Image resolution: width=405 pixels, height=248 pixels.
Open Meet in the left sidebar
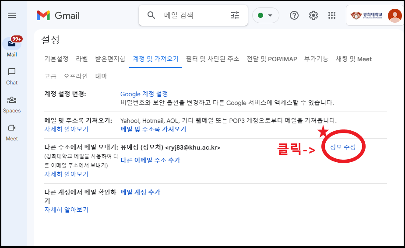click(x=12, y=132)
